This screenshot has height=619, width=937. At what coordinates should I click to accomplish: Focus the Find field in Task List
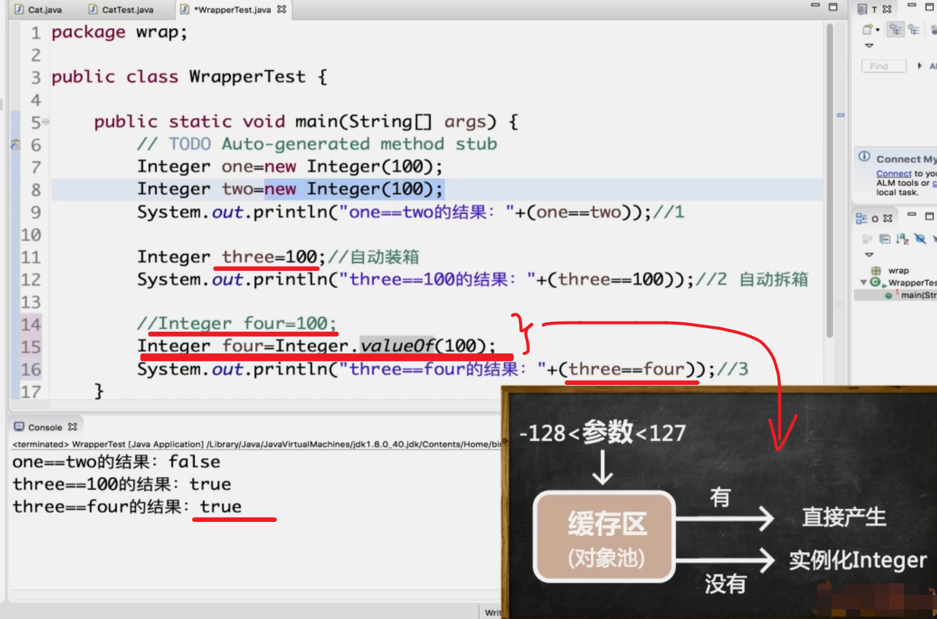[884, 66]
